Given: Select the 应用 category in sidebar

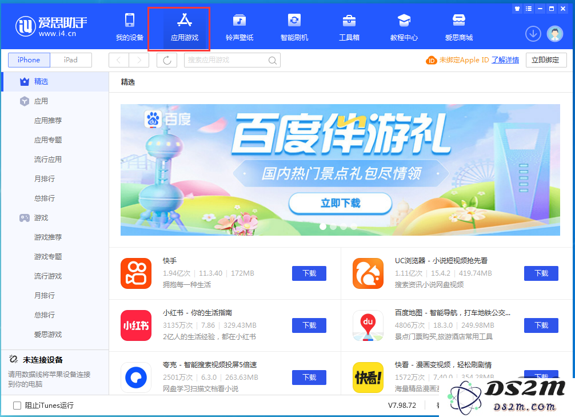Looking at the screenshot, I should 55,101.
